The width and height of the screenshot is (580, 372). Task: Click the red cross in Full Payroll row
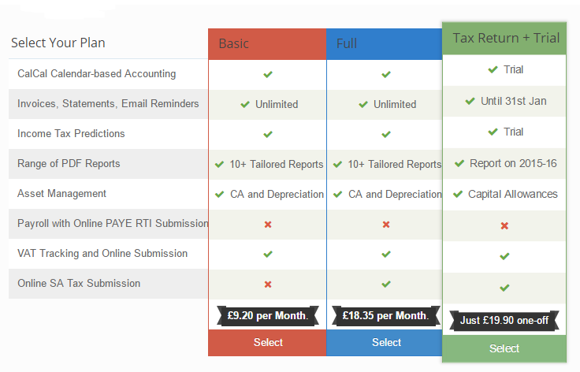(x=386, y=225)
